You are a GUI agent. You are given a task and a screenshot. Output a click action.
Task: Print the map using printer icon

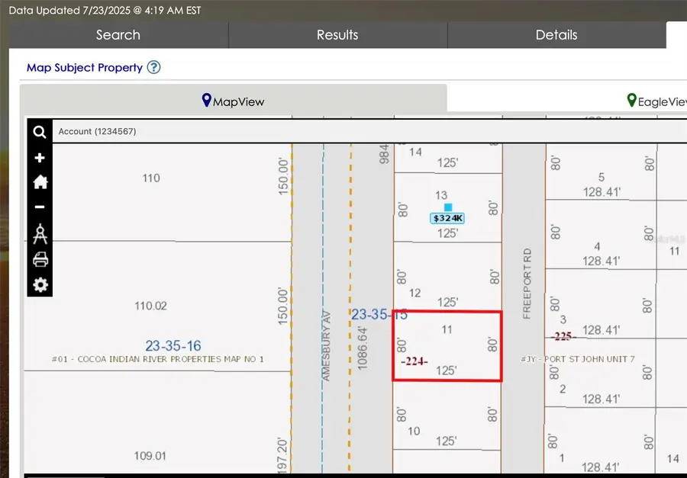(x=40, y=259)
